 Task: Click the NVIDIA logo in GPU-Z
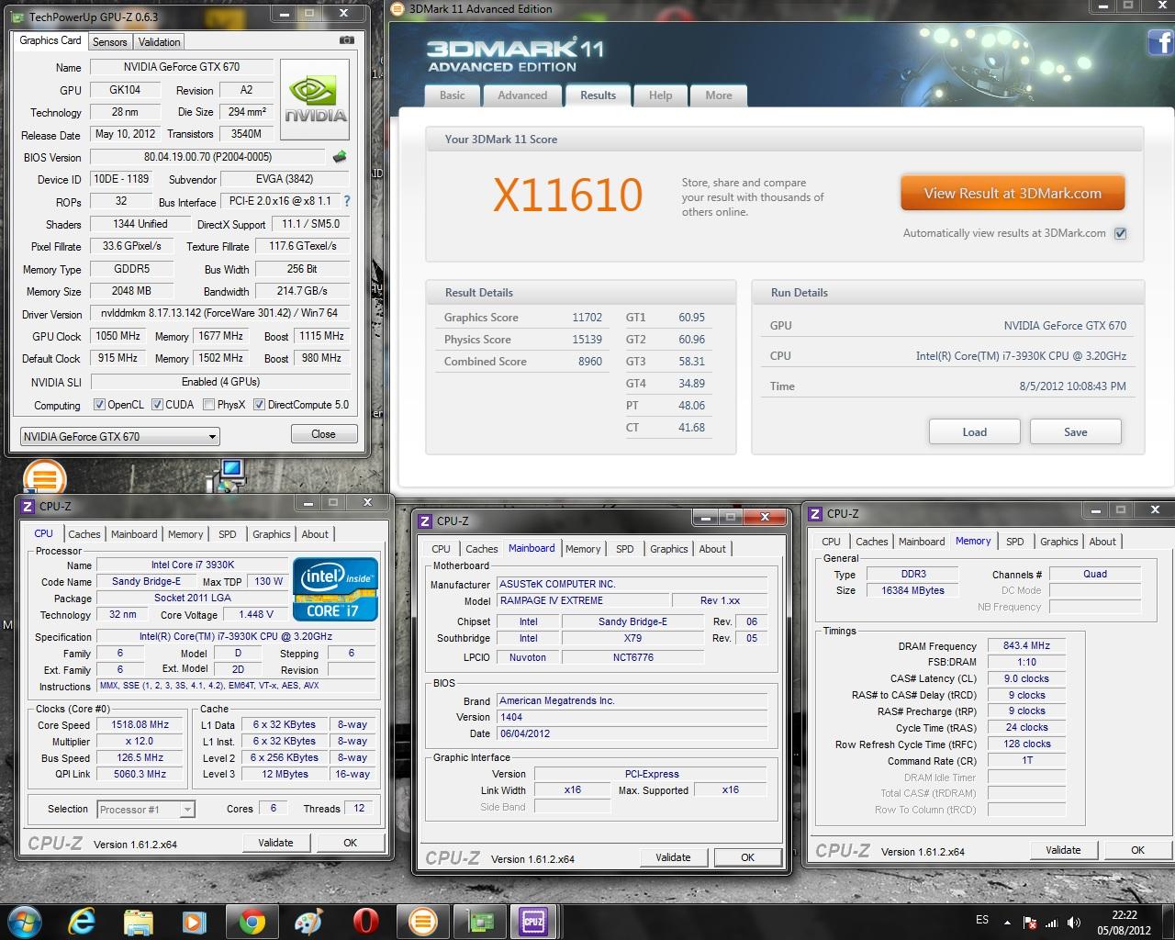[x=315, y=102]
